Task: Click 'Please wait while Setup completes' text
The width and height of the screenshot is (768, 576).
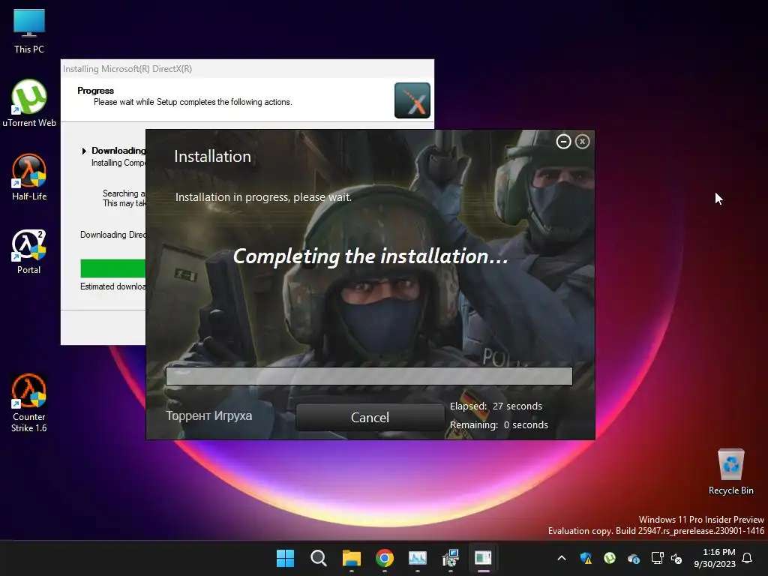Action: [x=193, y=102]
